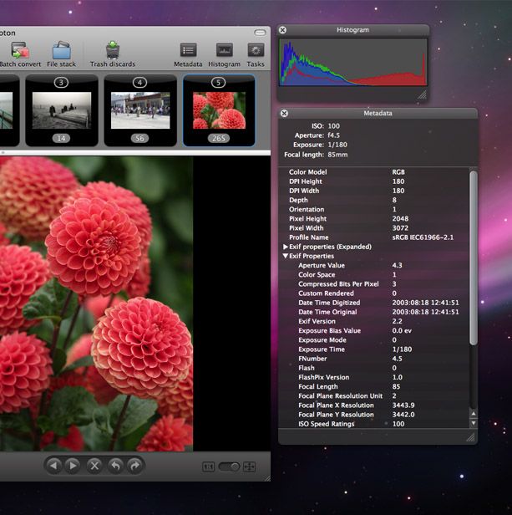
Task: Set zoom to 1:1 actual size
Action: [x=208, y=467]
